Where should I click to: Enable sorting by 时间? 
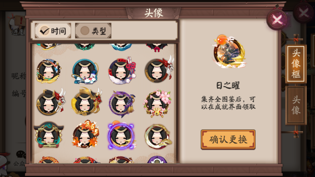(53, 31)
